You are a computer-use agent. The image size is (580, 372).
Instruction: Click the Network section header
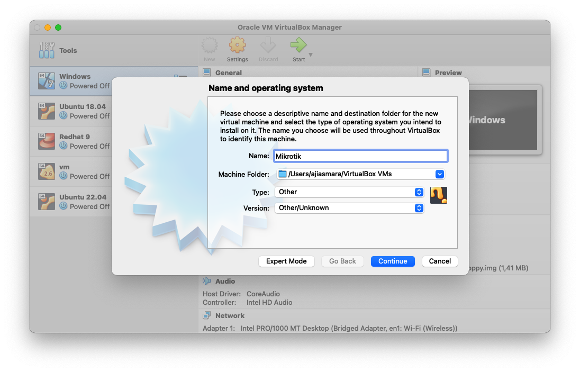click(x=230, y=315)
